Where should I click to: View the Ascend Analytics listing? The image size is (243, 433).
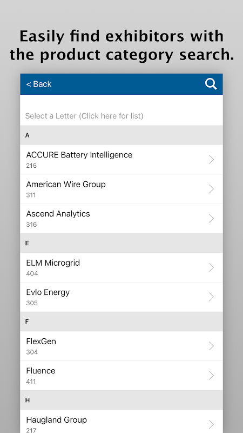pos(121,219)
